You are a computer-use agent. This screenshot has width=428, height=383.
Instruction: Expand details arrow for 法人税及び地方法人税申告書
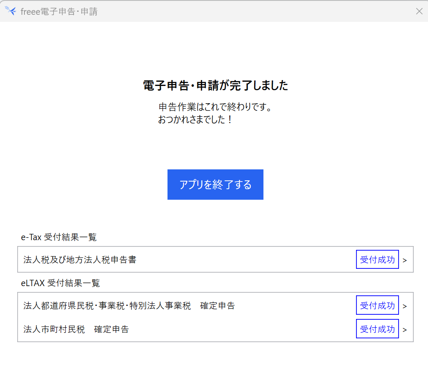[405, 260]
